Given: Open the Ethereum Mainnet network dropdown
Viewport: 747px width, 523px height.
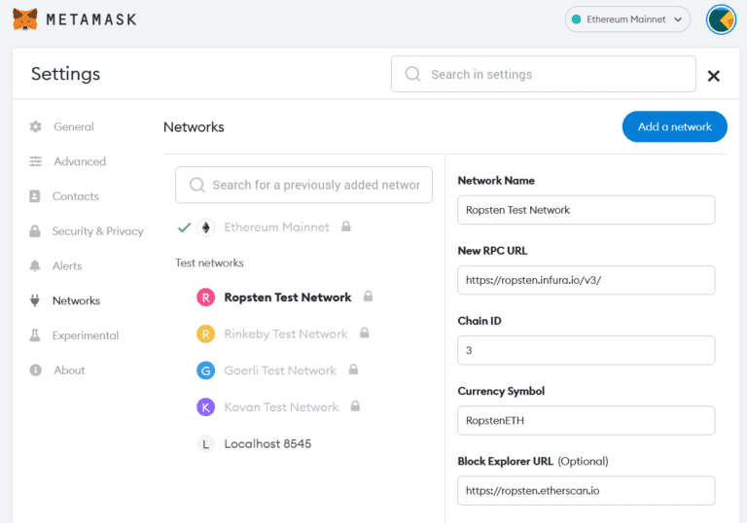Looking at the screenshot, I should click(627, 19).
